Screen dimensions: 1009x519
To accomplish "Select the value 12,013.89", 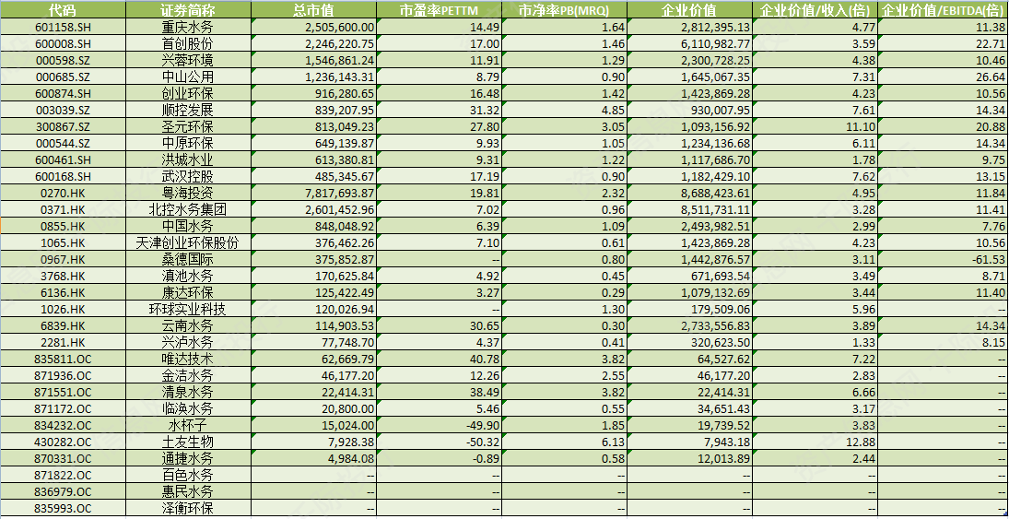I will tap(688, 458).
